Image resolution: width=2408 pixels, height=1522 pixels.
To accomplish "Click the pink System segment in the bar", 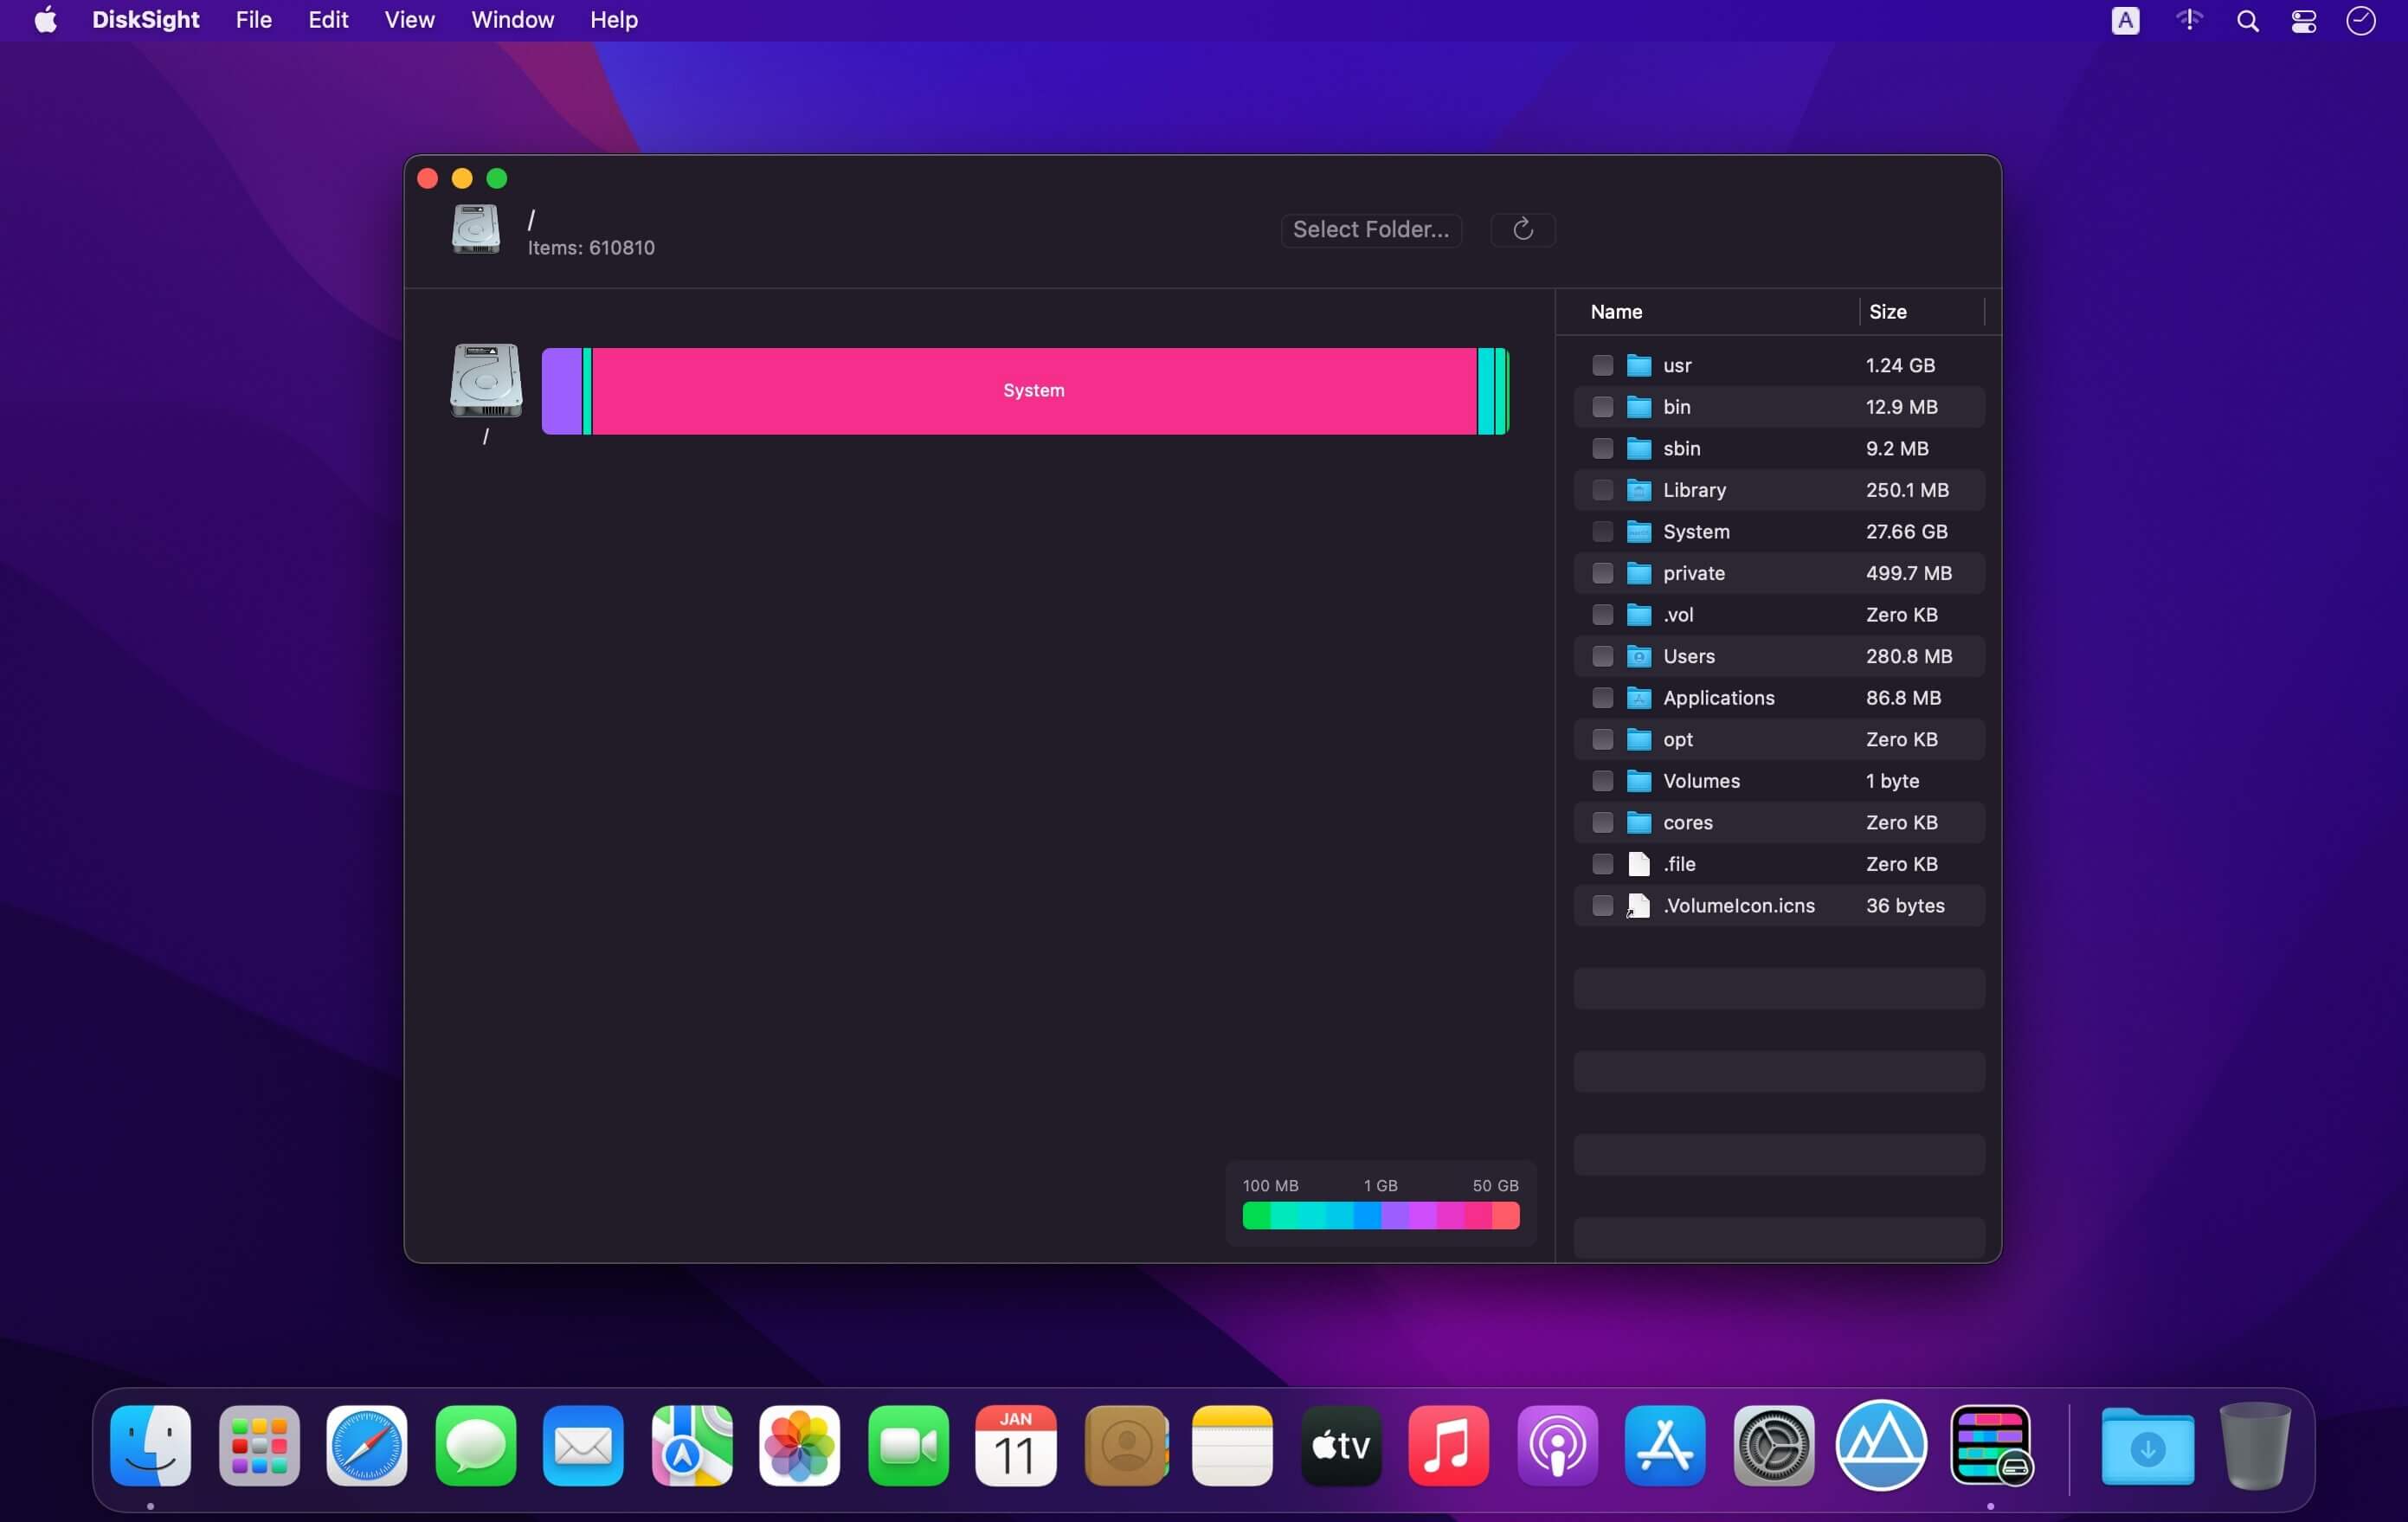I will coord(1033,391).
